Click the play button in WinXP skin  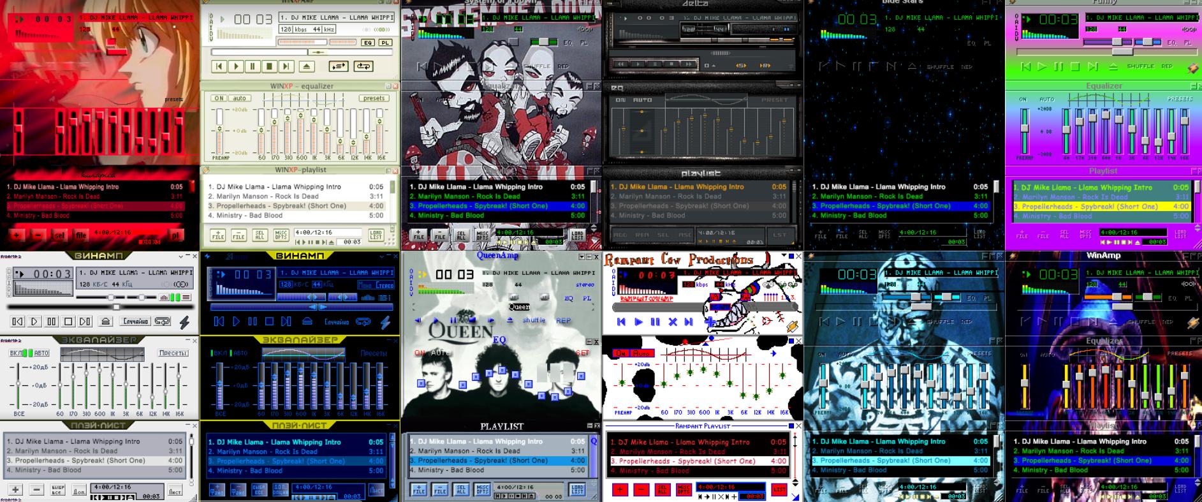tap(236, 66)
